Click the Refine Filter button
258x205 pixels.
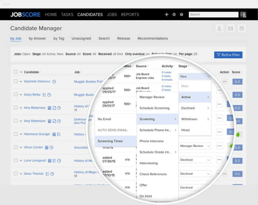point(228,55)
